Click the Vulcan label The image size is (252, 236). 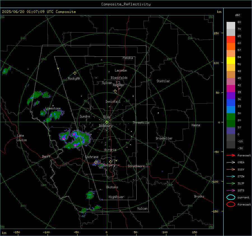(x=142, y=208)
